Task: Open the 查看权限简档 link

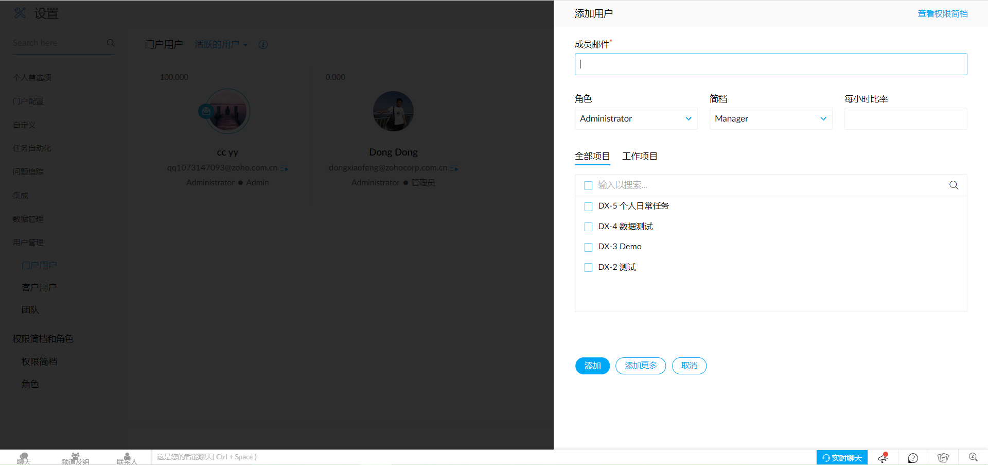Action: [x=942, y=14]
